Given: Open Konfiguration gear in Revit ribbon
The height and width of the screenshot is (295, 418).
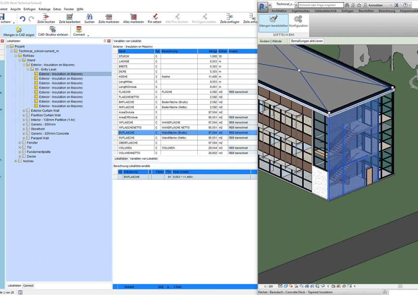Looking at the screenshot, I should pos(298,20).
